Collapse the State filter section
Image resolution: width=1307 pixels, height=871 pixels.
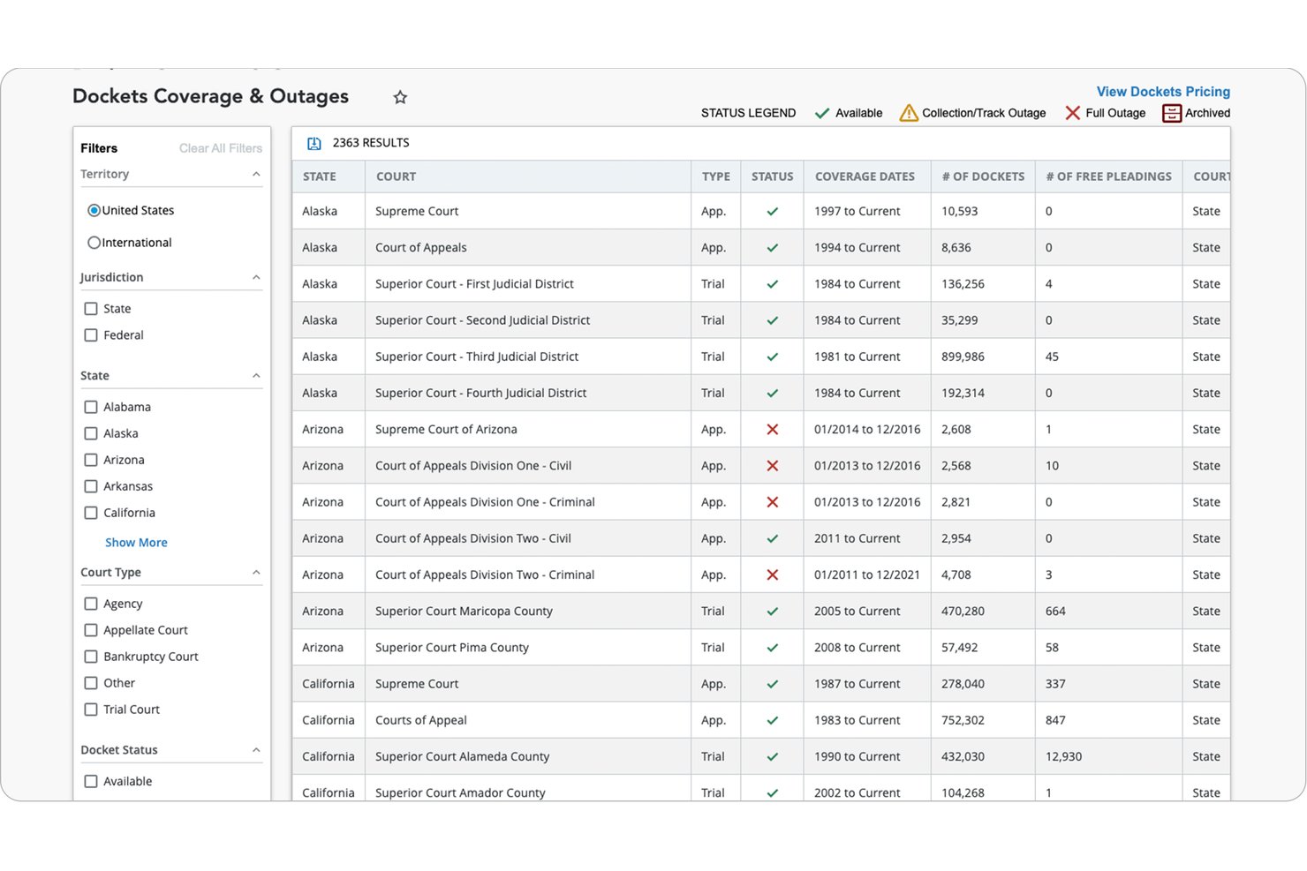pyautogui.click(x=256, y=375)
